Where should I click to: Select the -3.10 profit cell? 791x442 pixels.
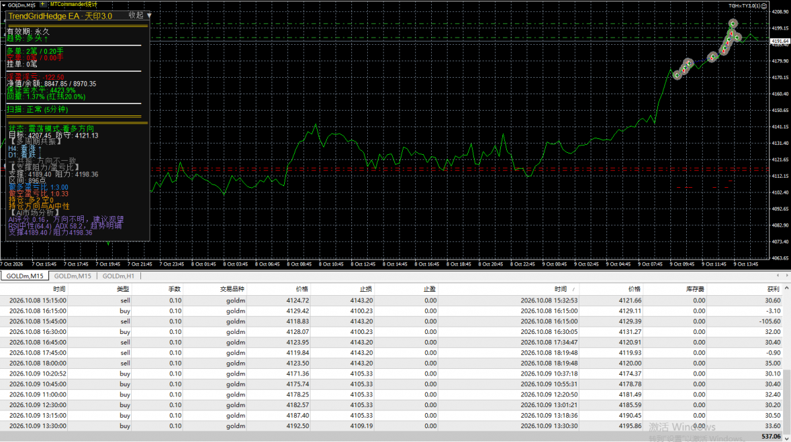click(x=773, y=311)
